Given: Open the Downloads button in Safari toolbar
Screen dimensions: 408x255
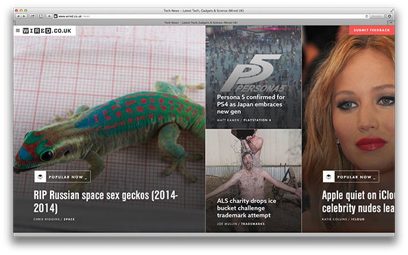Looking at the screenshot, I should [389, 16].
